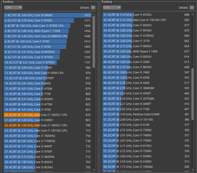
Task: Select the AMD Ryzen 7 1700X result
Action: [x=47, y=31]
